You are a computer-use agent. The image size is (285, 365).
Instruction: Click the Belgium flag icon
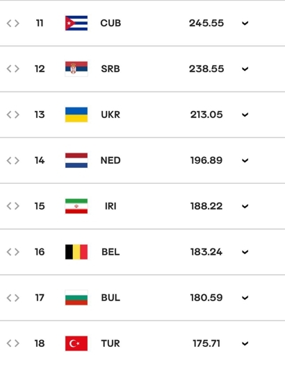click(x=76, y=252)
